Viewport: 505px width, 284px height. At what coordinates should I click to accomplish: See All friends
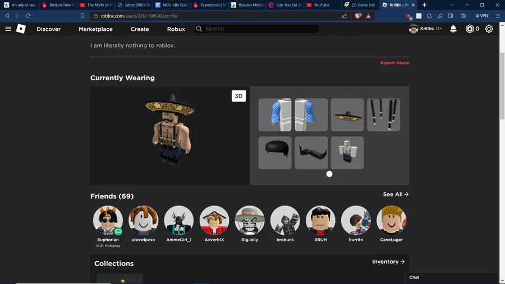[396, 194]
